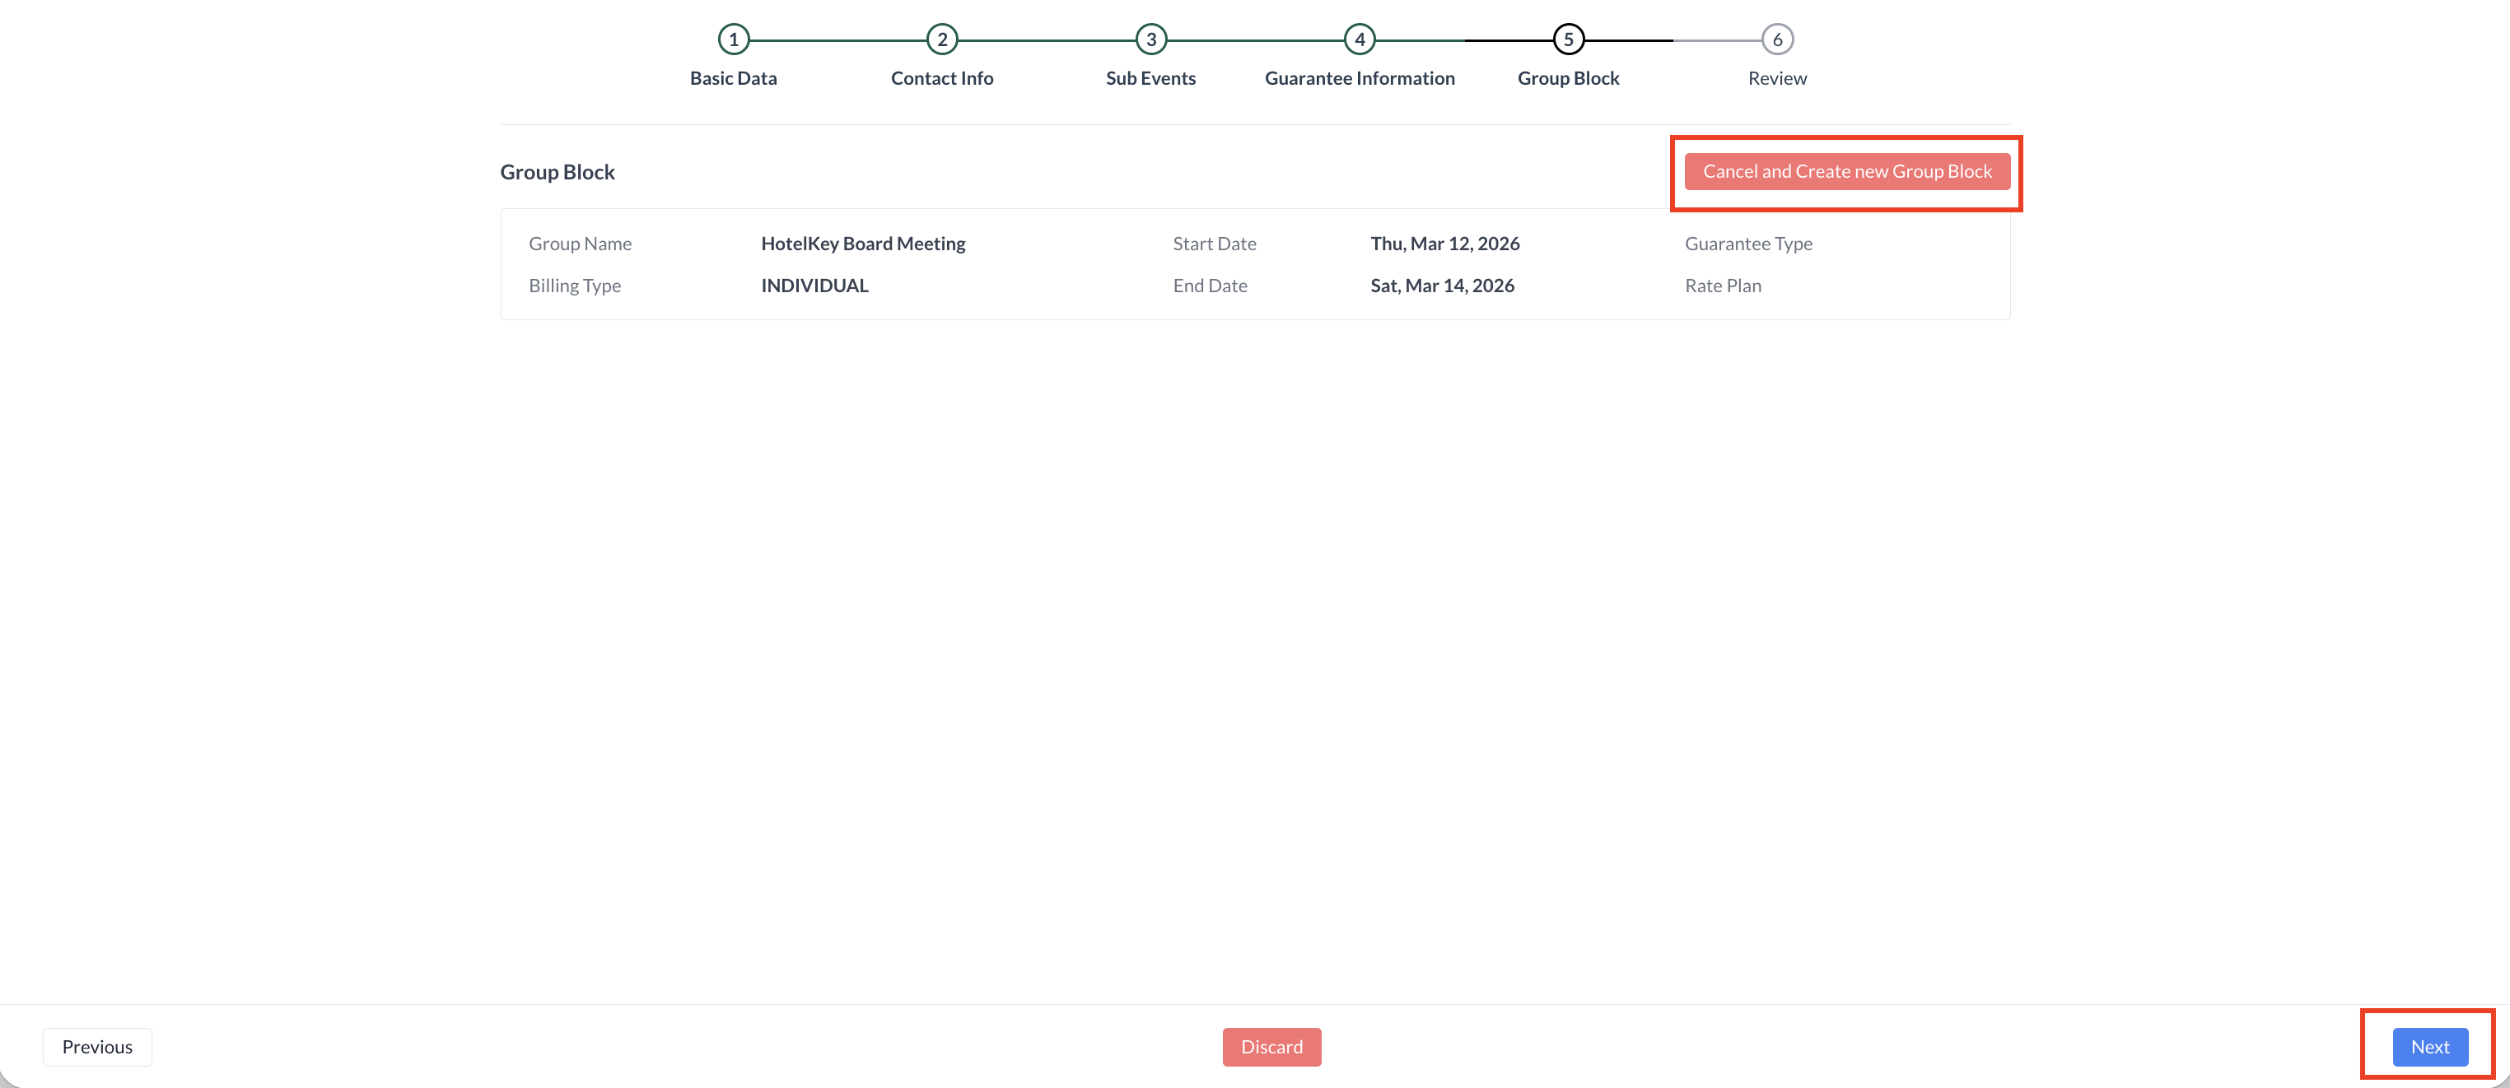This screenshot has width=2510, height=1088.
Task: Select Group Block step label
Action: [1568, 79]
